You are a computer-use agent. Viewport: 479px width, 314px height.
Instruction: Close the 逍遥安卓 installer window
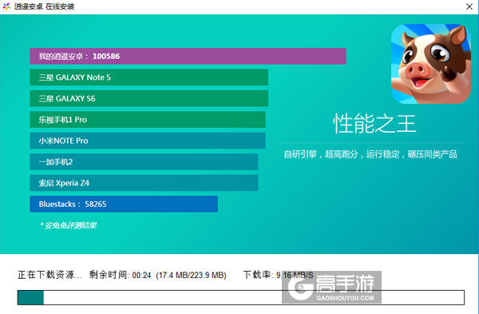(469, 6)
